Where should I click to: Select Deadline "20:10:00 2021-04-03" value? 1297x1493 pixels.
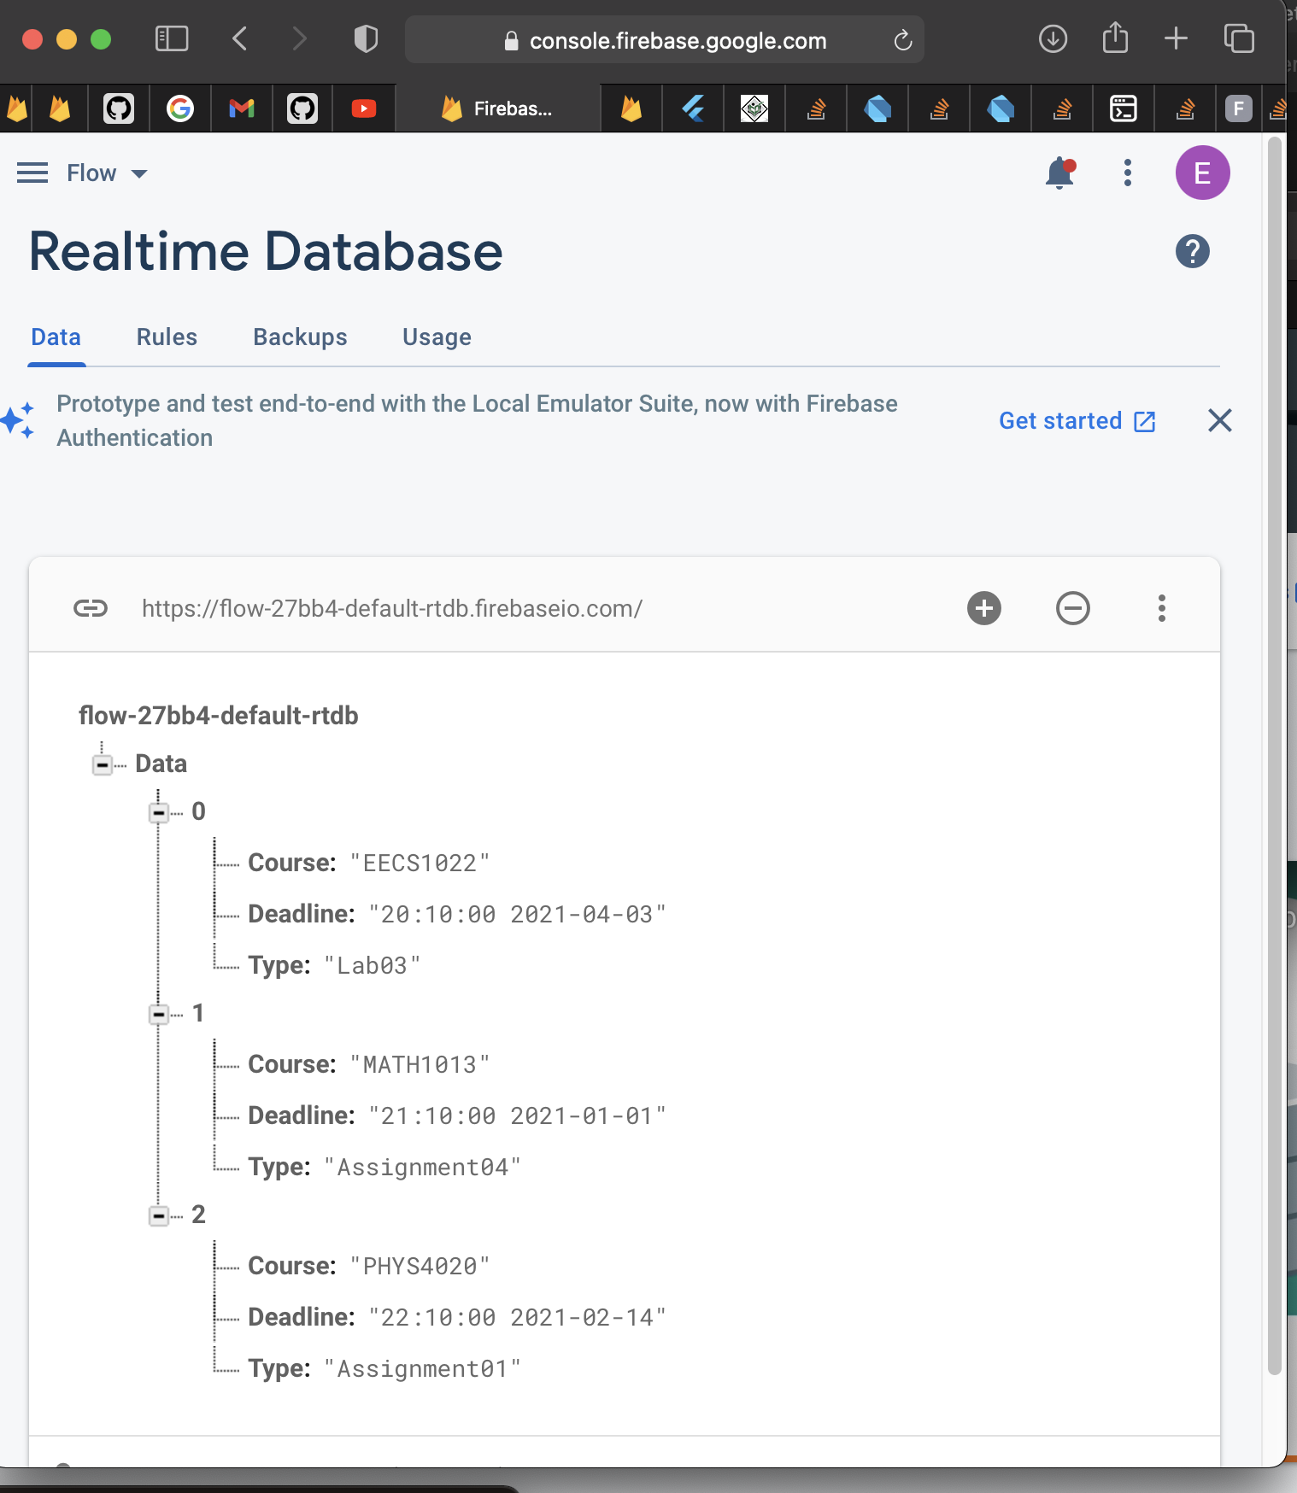click(x=517, y=914)
